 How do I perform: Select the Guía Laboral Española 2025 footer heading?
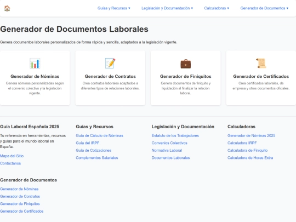[x=30, y=127]
